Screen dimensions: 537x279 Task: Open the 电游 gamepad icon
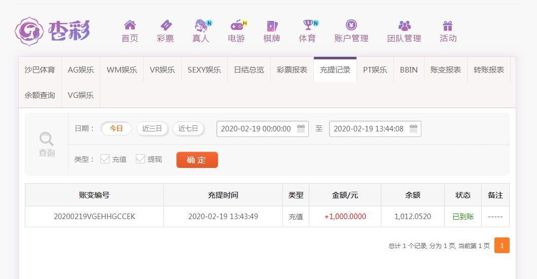click(x=237, y=25)
